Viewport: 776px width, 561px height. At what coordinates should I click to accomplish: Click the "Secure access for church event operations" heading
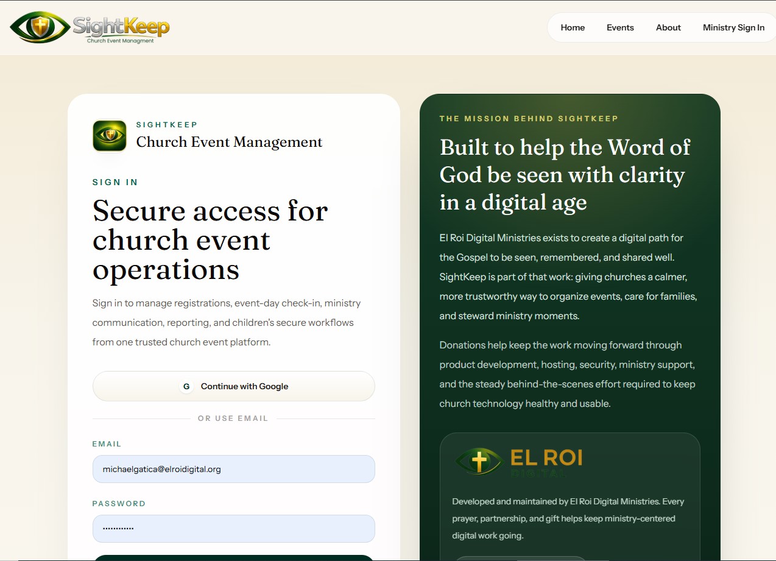point(210,240)
